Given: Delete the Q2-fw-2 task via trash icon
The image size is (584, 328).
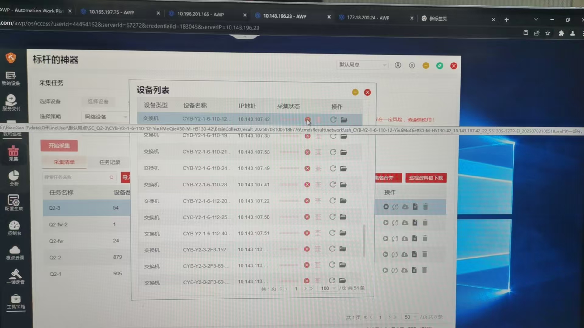Looking at the screenshot, I should (425, 223).
